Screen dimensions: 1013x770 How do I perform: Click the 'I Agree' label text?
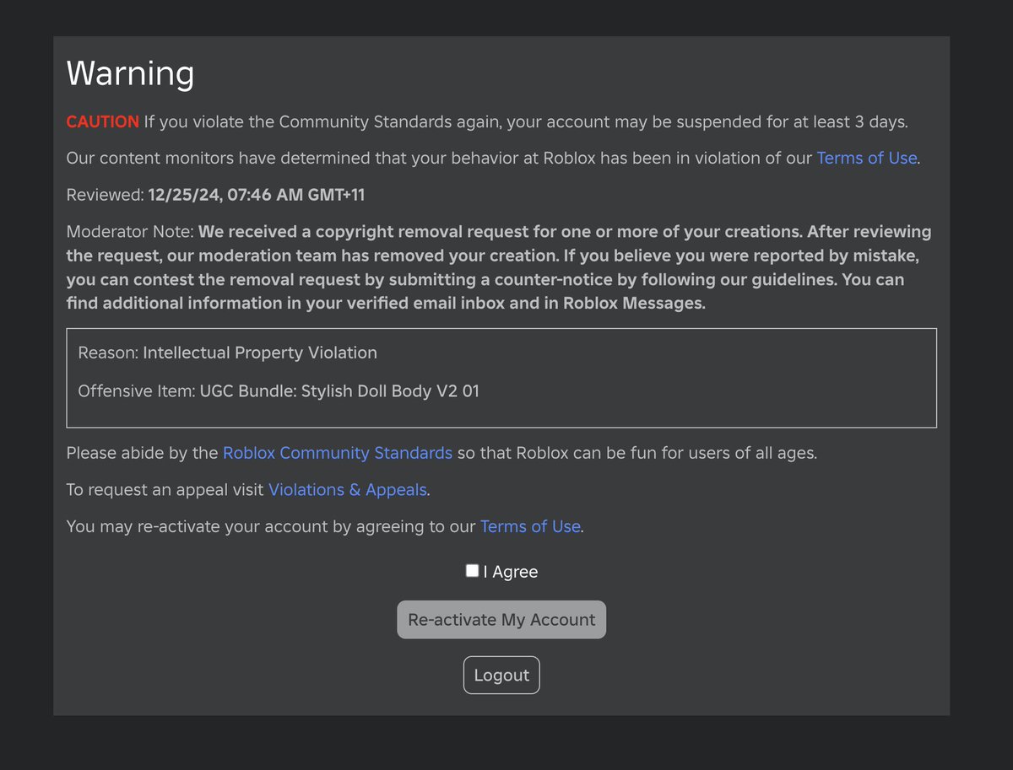click(511, 572)
